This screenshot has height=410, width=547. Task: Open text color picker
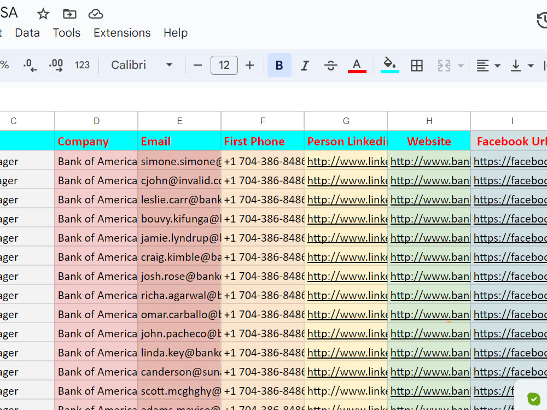(x=357, y=65)
